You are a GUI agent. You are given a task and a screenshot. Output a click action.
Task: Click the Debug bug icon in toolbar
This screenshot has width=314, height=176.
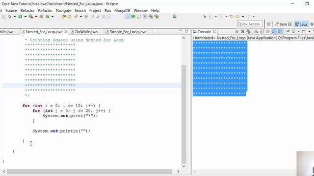point(10,17)
